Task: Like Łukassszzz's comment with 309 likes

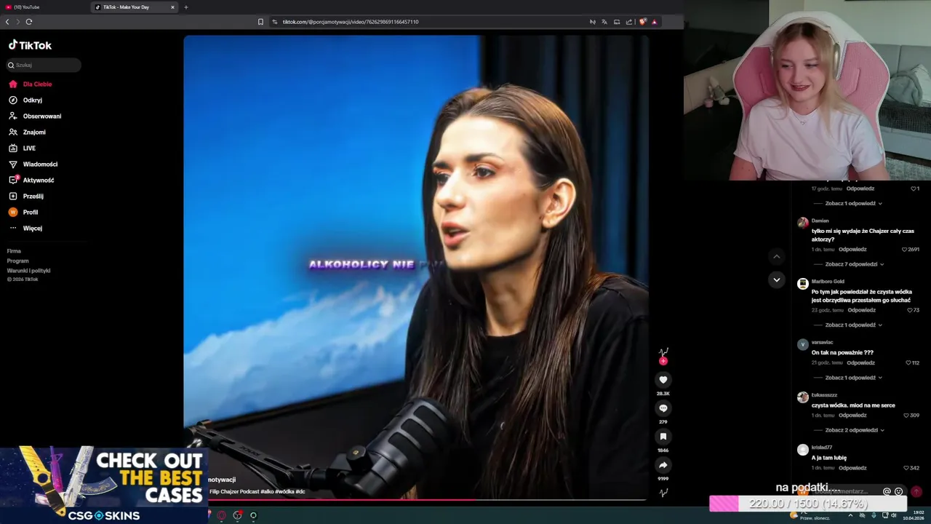Action: click(906, 416)
